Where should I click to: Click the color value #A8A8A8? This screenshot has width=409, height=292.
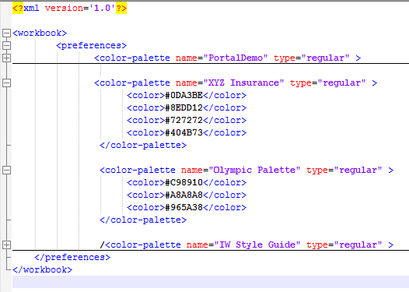coord(184,195)
